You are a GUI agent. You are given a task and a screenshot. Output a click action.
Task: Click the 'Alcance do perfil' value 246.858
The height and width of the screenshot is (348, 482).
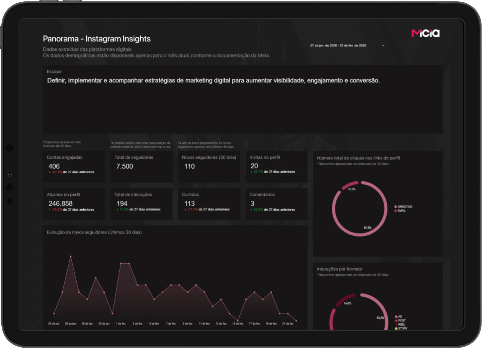pyautogui.click(x=60, y=203)
